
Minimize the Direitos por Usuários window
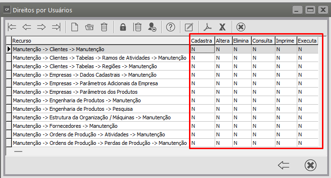(x=297, y=9)
